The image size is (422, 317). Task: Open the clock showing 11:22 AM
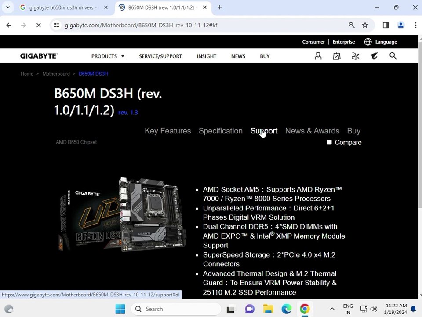[396, 309]
